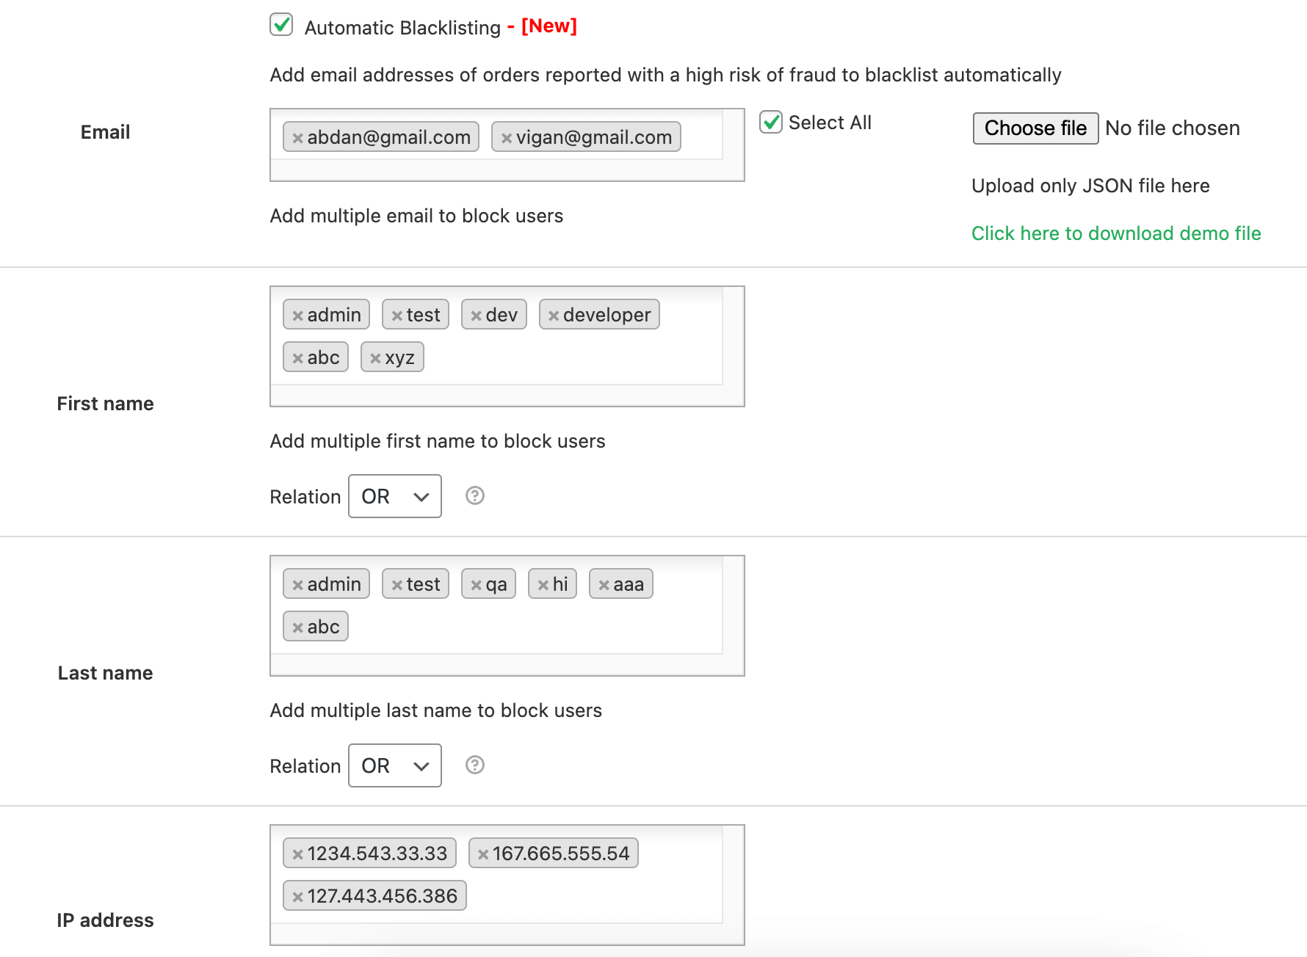Remove vigan@gmail.com tag with its x
This screenshot has width=1307, height=957.
pyautogui.click(x=506, y=138)
